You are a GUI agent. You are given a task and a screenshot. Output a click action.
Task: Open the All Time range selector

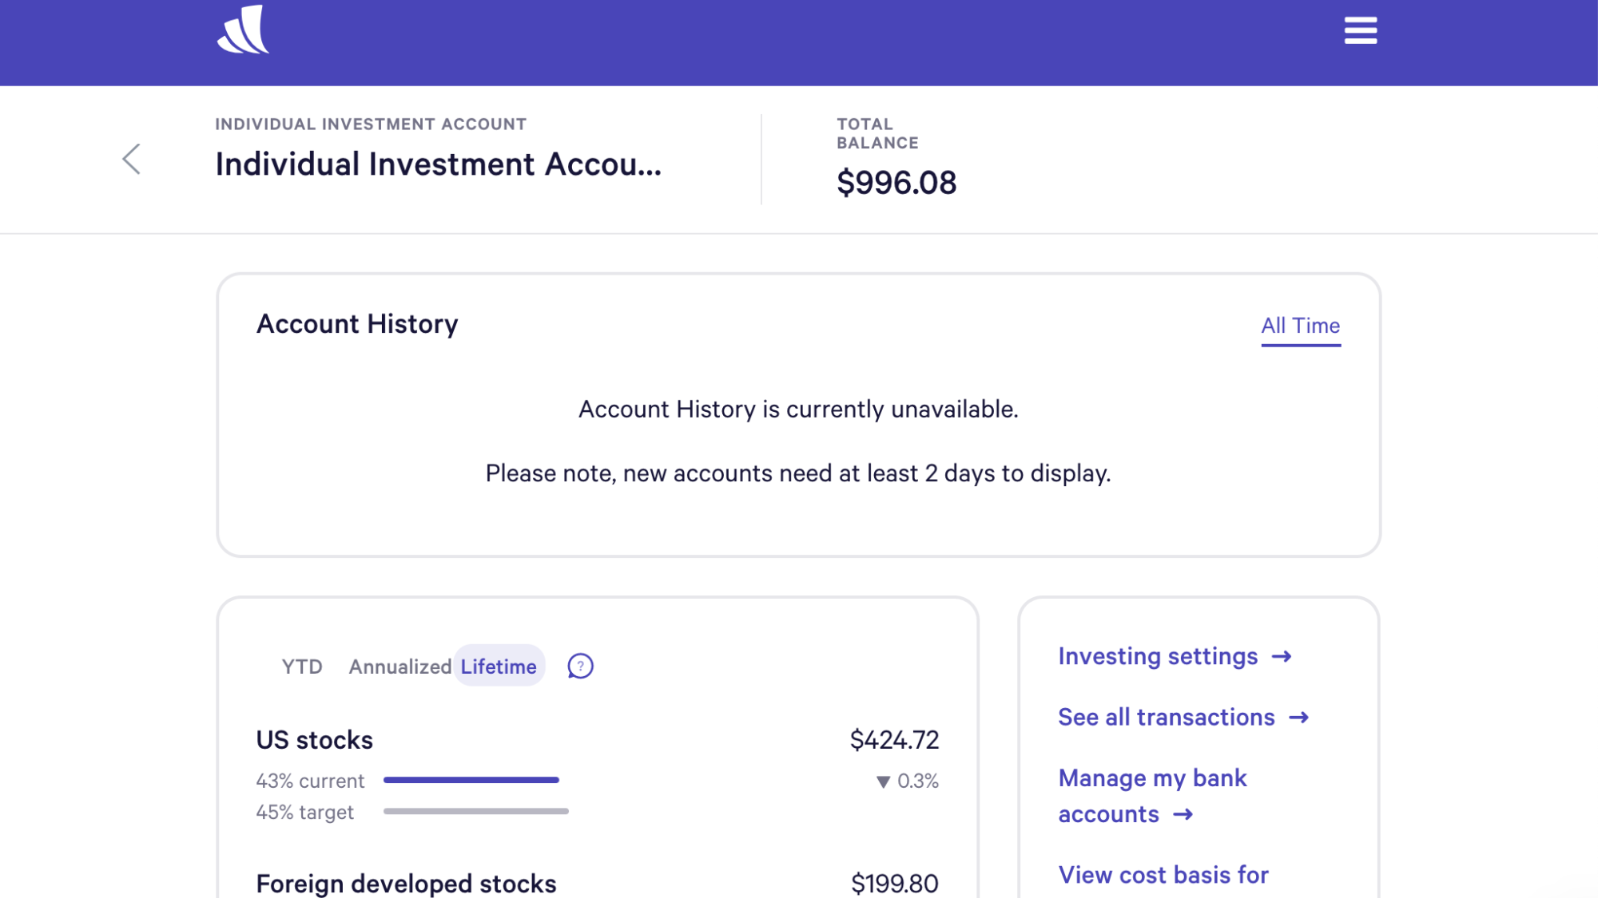1300,326
